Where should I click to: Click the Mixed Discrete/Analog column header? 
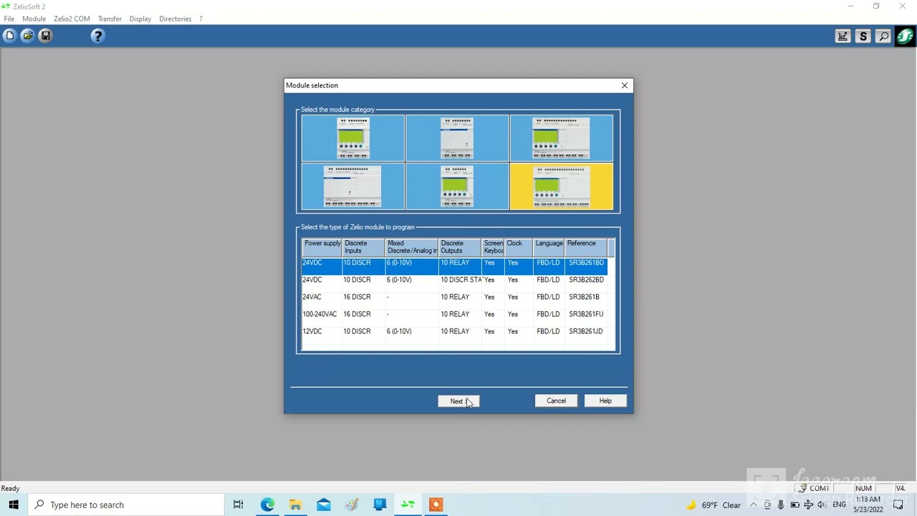411,247
